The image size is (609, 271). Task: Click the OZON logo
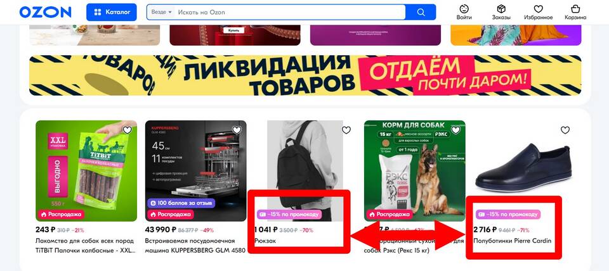[x=46, y=12]
